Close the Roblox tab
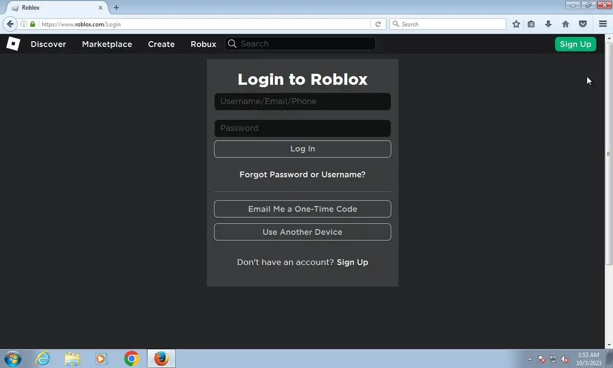This screenshot has width=613, height=368. [x=101, y=8]
